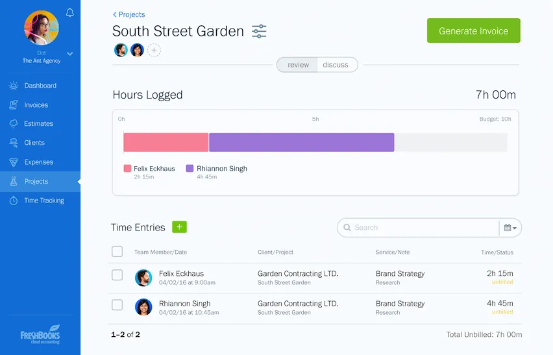Click the Generate Invoice button
This screenshot has width=553, height=355.
473,31
